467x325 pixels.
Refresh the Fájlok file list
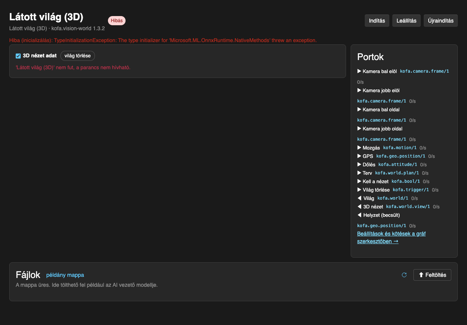click(x=404, y=275)
